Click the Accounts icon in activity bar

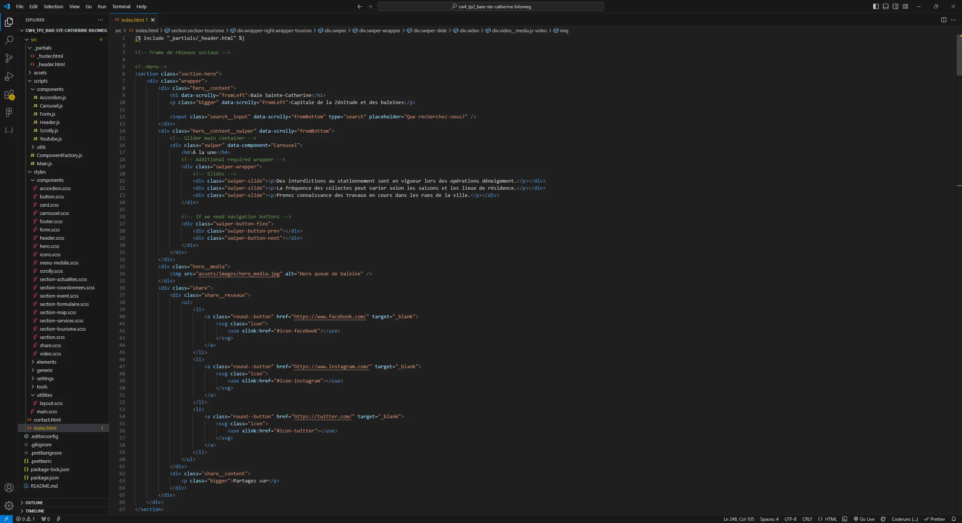(x=9, y=487)
